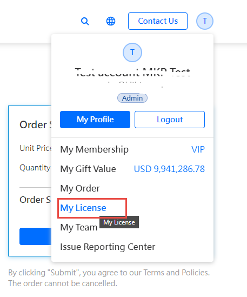
Task: Open My Team page
Action: tap(79, 227)
